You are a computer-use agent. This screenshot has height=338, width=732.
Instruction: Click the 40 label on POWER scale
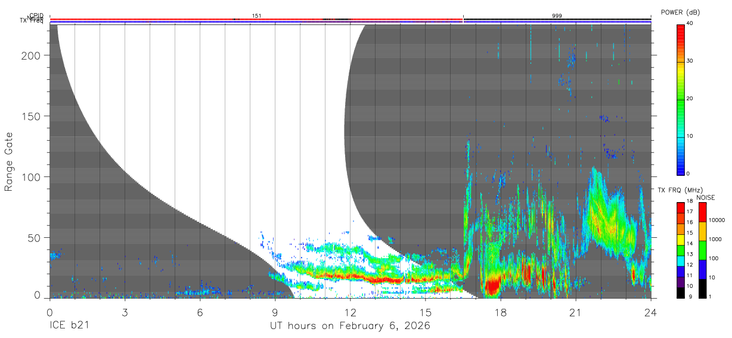point(690,24)
